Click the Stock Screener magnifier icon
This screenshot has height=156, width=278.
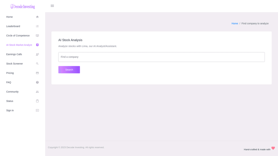click(37, 64)
